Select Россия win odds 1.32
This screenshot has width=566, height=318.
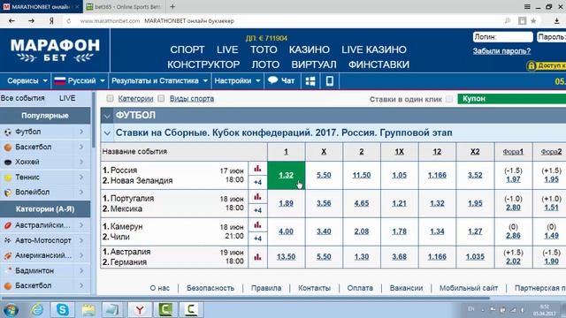(x=286, y=175)
